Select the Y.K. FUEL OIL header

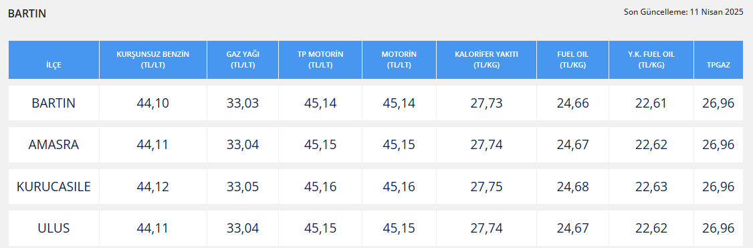[x=651, y=60]
